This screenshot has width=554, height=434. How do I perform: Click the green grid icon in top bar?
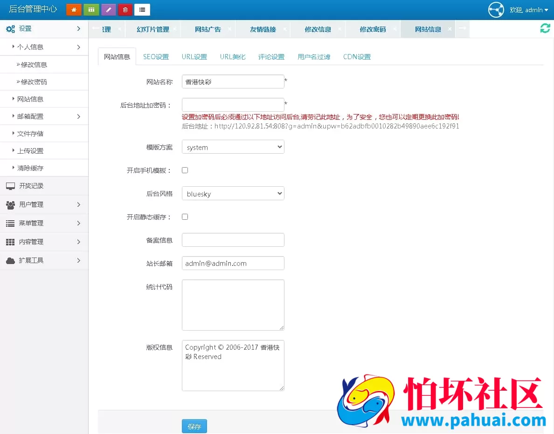pyautogui.click(x=91, y=9)
